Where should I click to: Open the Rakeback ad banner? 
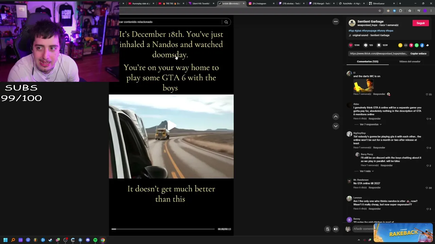pos(403,233)
